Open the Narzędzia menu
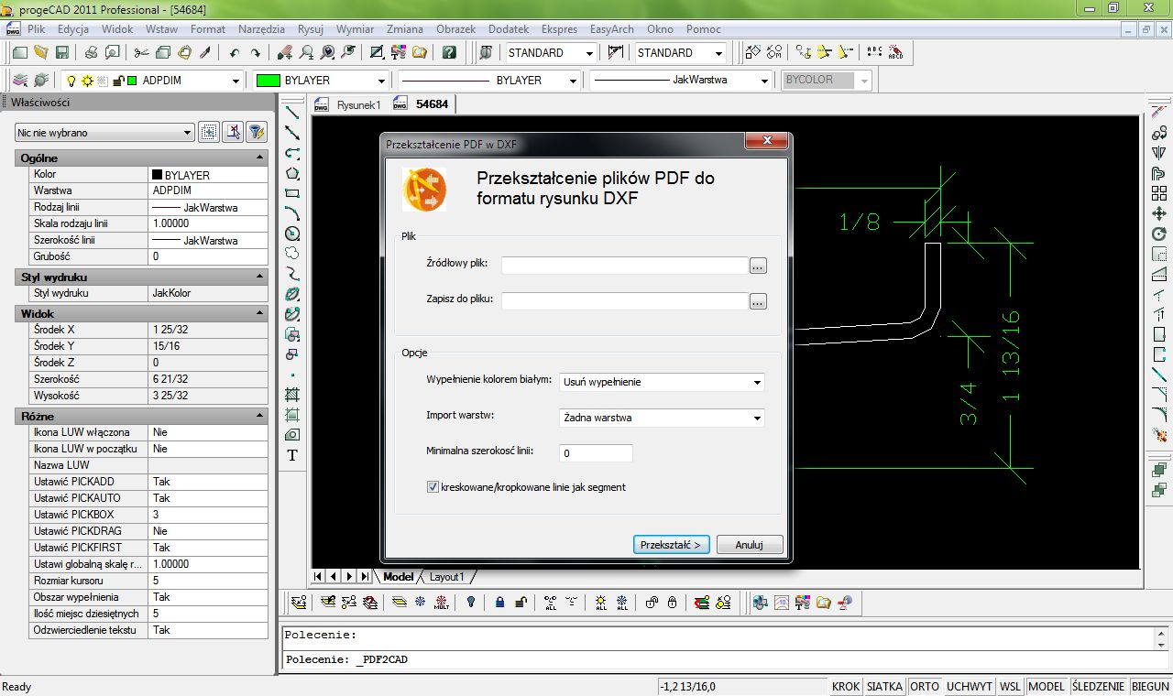The width and height of the screenshot is (1173, 696). [261, 29]
